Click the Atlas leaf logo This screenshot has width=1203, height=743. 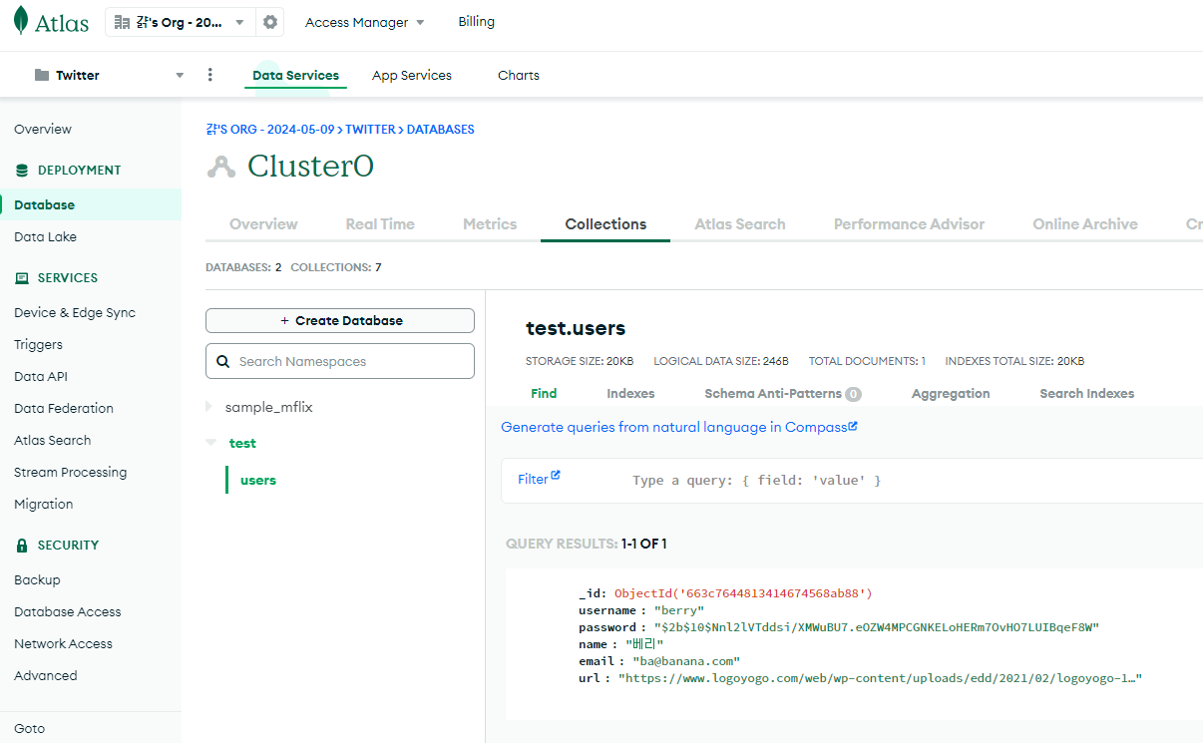21,21
